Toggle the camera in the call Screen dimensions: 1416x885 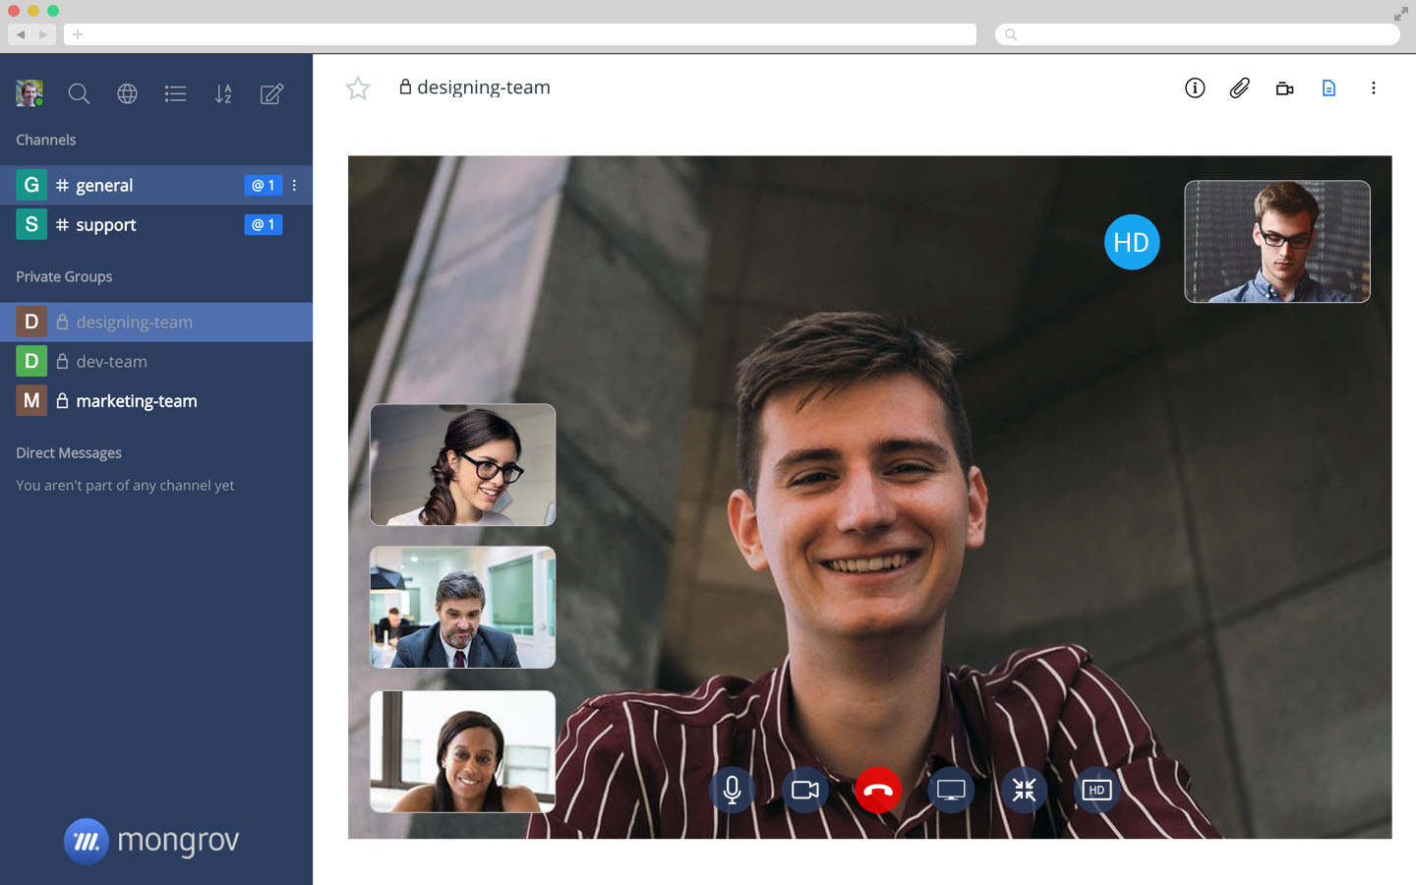(805, 790)
